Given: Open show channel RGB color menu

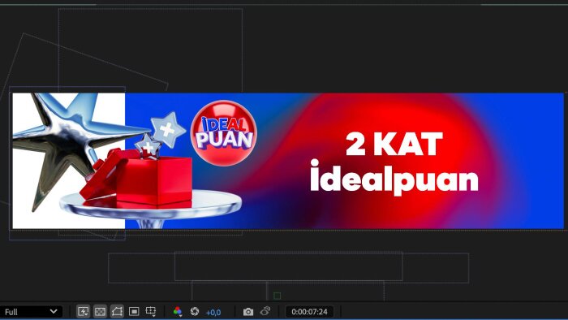Looking at the screenshot, I should 178,312.
